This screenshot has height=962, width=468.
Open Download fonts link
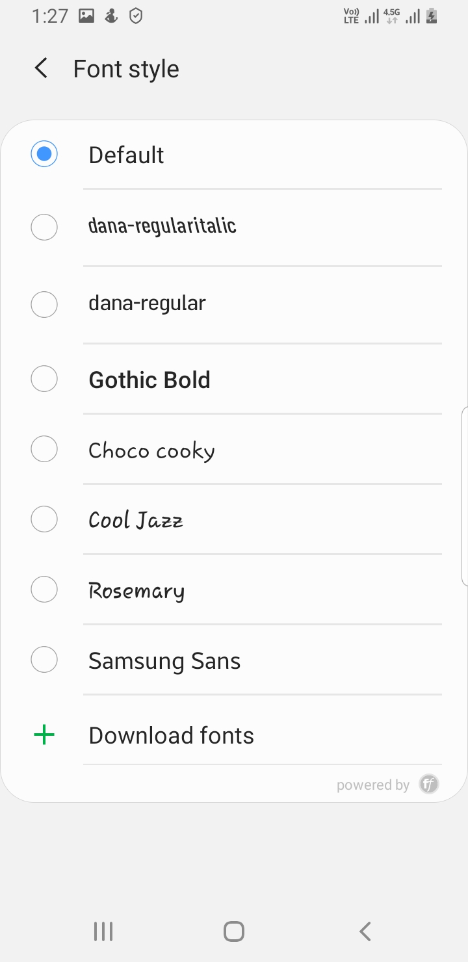click(x=171, y=736)
